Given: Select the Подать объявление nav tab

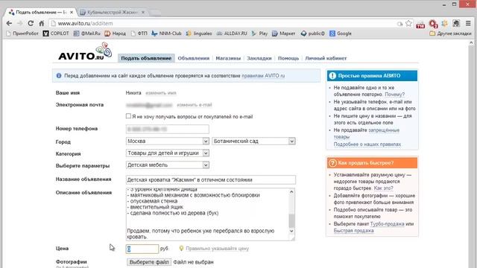Looking at the screenshot, I should tap(146, 58).
